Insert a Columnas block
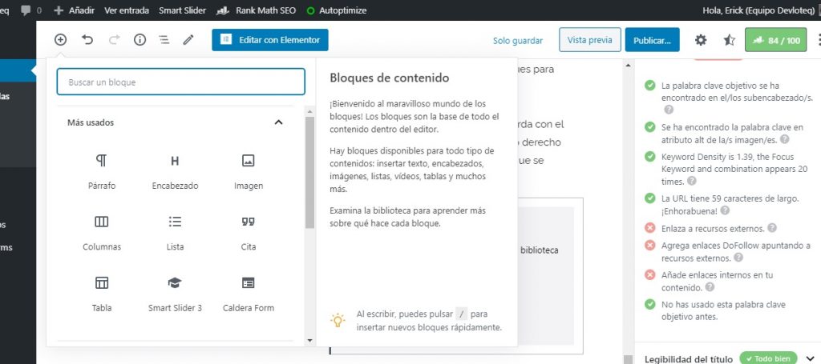The width and height of the screenshot is (821, 364). point(102,231)
